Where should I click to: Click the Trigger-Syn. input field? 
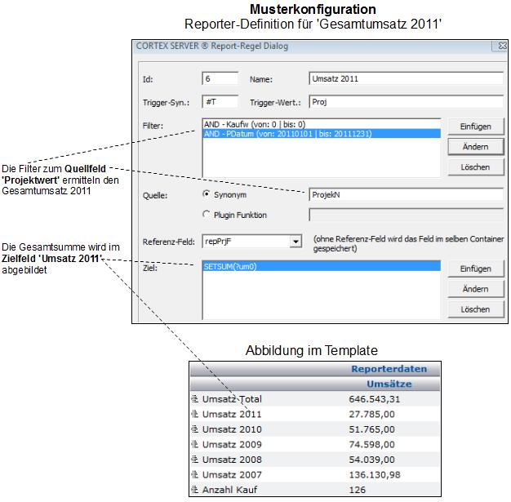pos(220,102)
